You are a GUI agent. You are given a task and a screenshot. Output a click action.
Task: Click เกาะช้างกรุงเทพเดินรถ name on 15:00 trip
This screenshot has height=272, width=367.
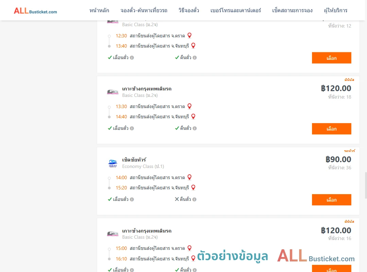(x=147, y=231)
